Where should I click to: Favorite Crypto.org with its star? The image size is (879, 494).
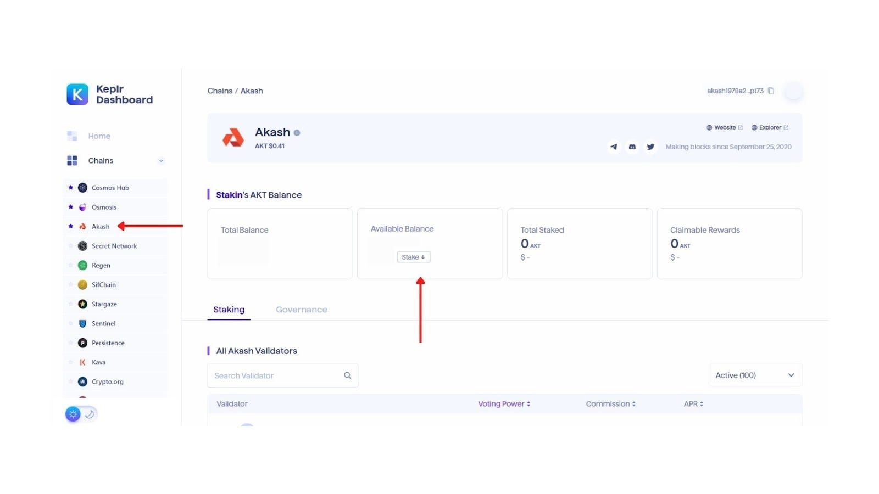coord(70,382)
